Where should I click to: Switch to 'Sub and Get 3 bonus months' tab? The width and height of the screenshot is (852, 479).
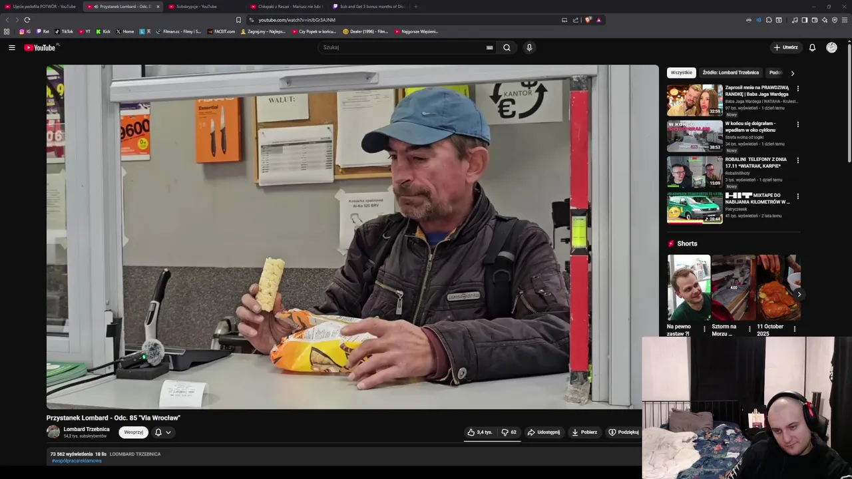coord(369,7)
